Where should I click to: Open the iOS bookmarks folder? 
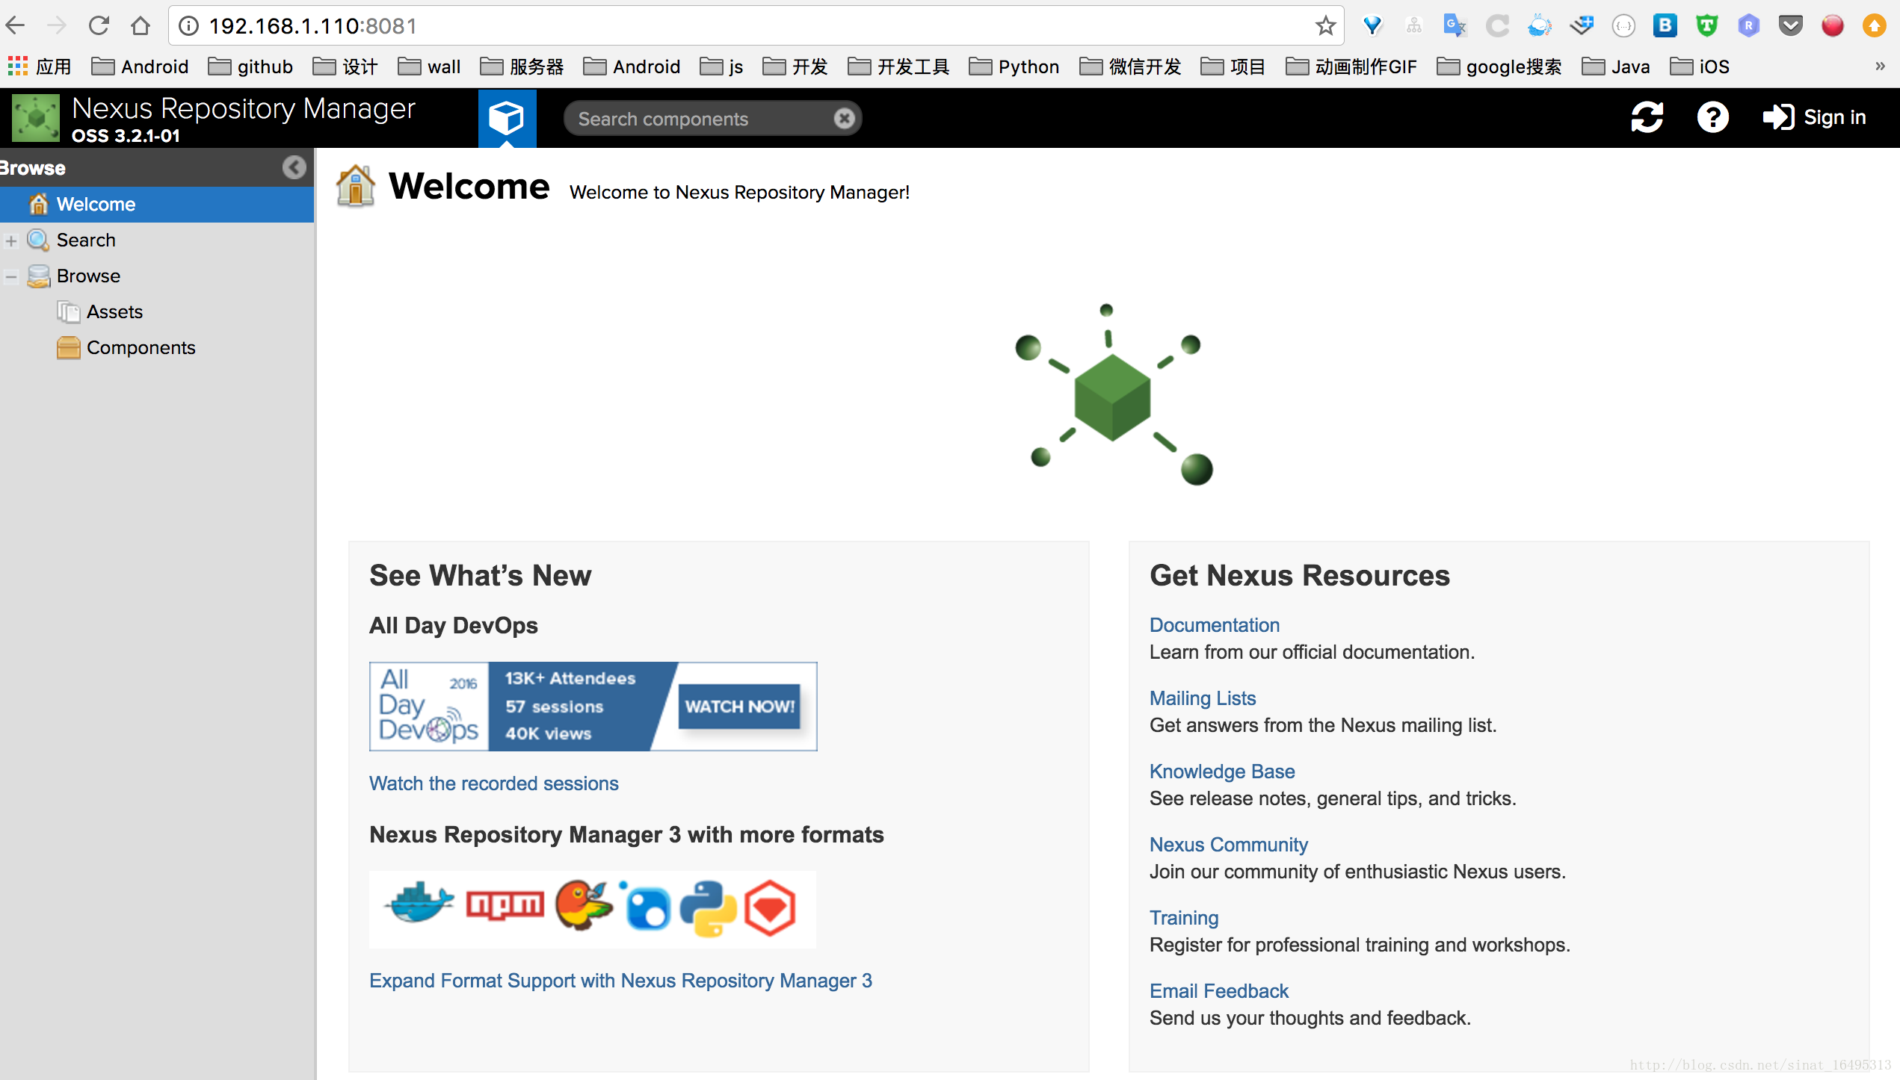click(1700, 66)
